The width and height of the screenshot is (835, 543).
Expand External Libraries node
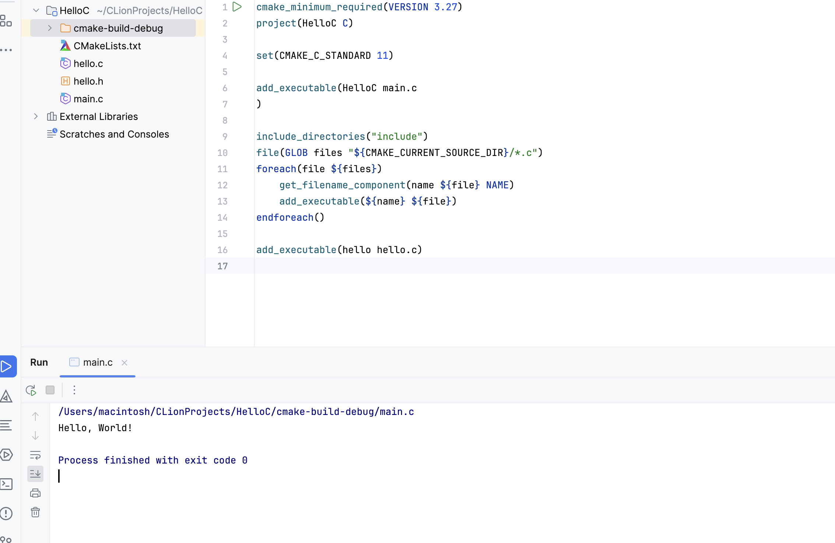point(36,116)
